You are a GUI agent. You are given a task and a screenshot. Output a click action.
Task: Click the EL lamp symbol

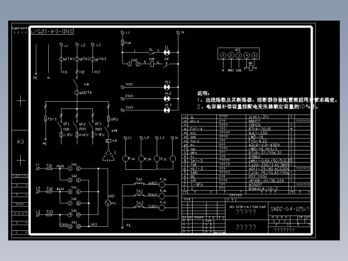(x=167, y=52)
